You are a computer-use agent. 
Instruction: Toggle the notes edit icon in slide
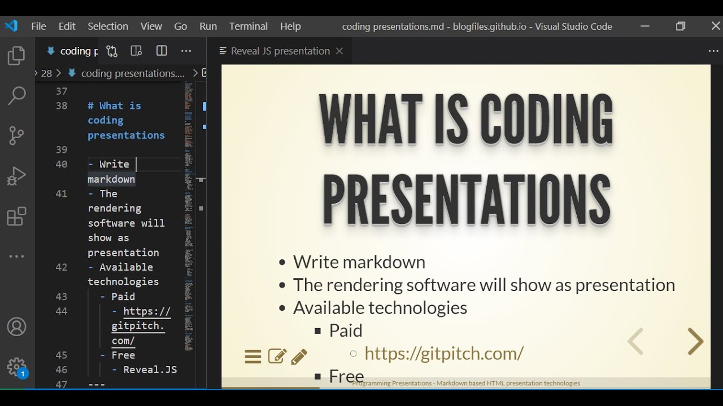point(277,356)
